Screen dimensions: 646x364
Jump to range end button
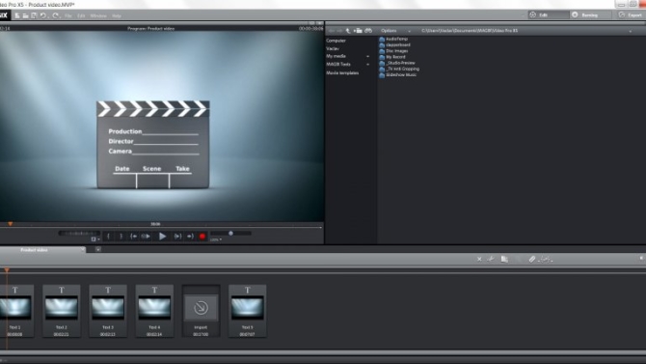click(x=177, y=237)
